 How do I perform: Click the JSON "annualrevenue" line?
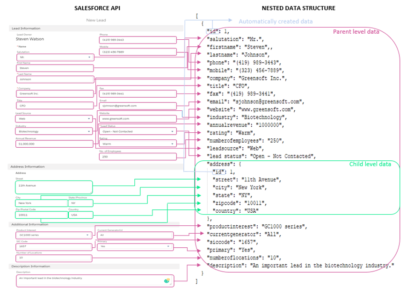click(x=246, y=125)
